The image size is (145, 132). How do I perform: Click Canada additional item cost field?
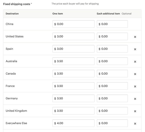point(112,74)
